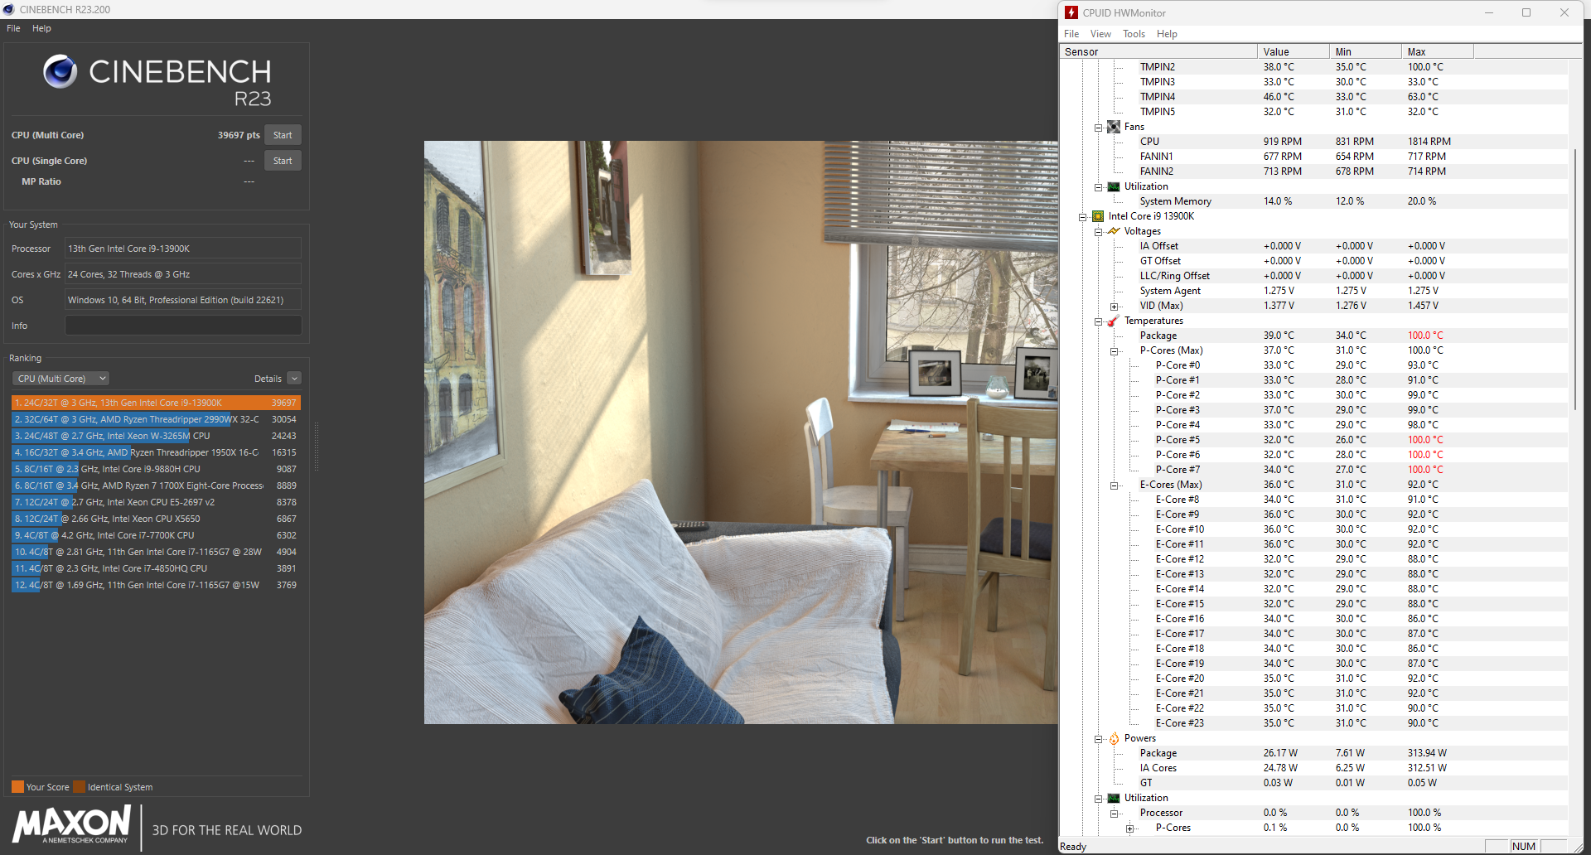Click the Cinebench R23 sphere logo
The image size is (1591, 855).
point(60,72)
